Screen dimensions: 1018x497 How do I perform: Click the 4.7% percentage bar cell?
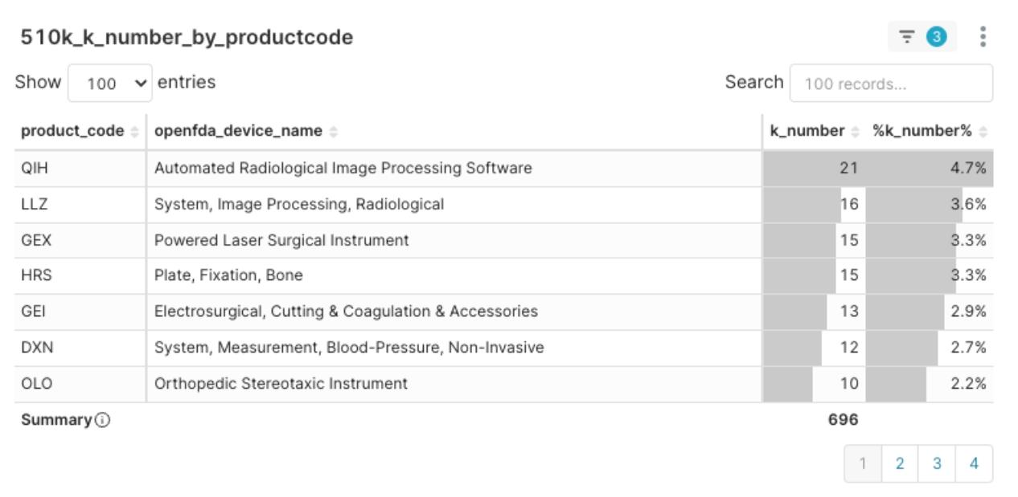(930, 169)
